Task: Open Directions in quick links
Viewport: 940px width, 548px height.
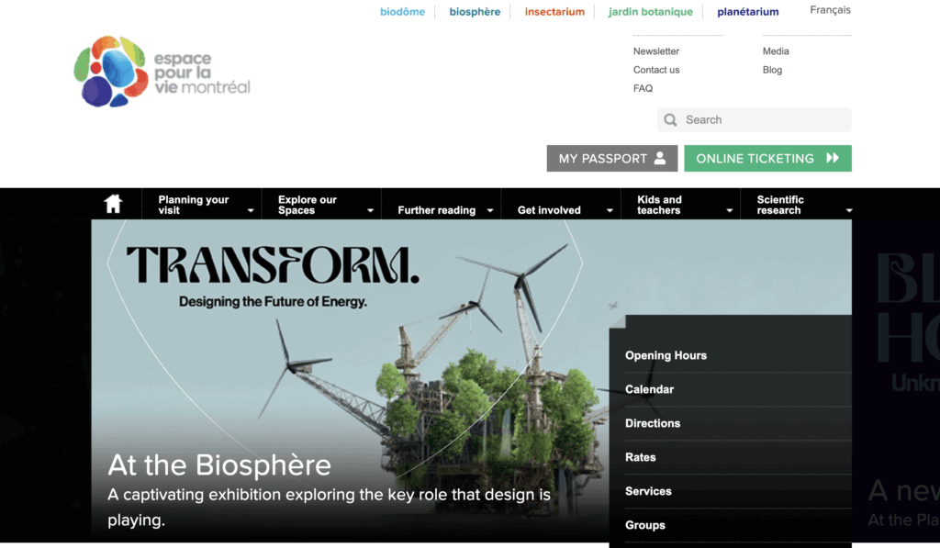Action: click(653, 423)
